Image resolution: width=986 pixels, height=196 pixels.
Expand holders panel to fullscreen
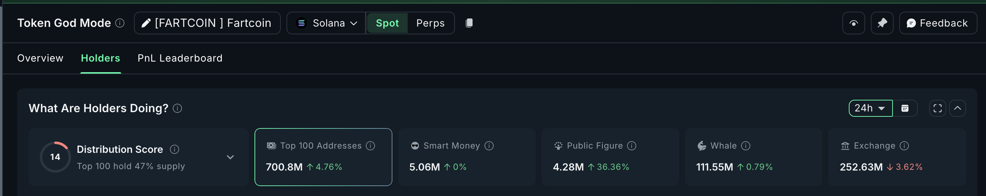click(x=937, y=108)
